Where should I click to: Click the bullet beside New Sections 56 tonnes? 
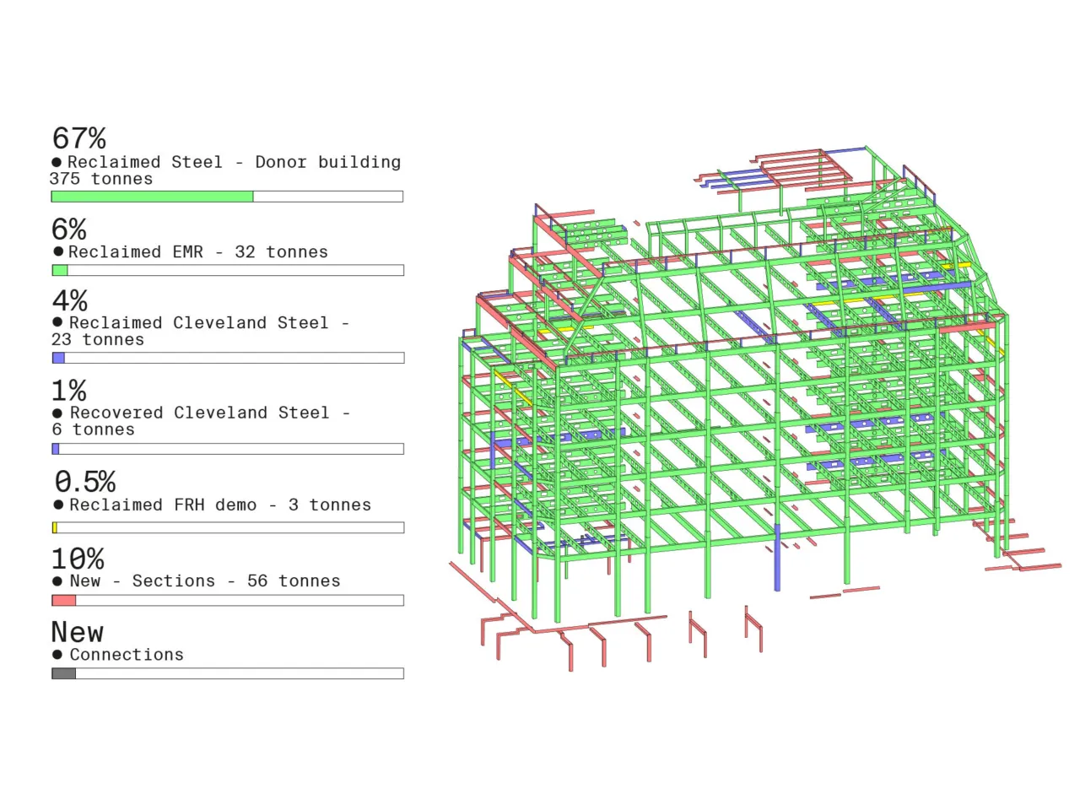point(57,581)
